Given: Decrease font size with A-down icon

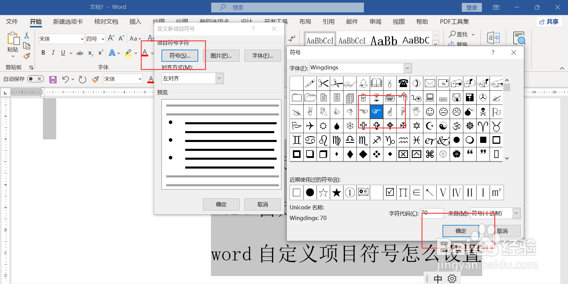Looking at the screenshot, I should [x=121, y=38].
